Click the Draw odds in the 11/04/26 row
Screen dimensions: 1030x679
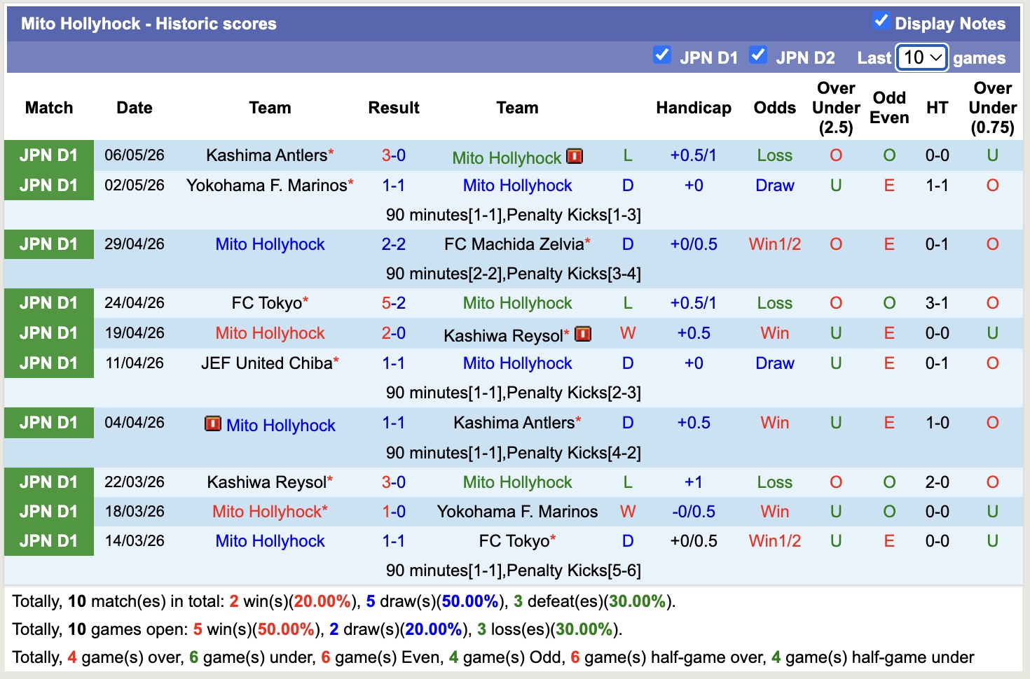(x=775, y=363)
